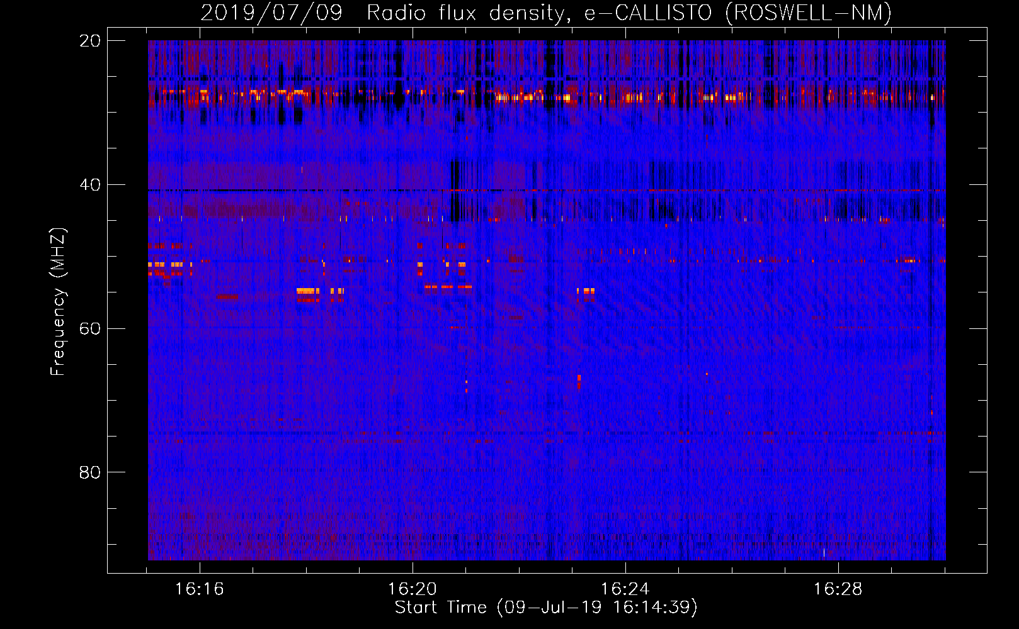Click the 80 frequency tick label

(90, 472)
